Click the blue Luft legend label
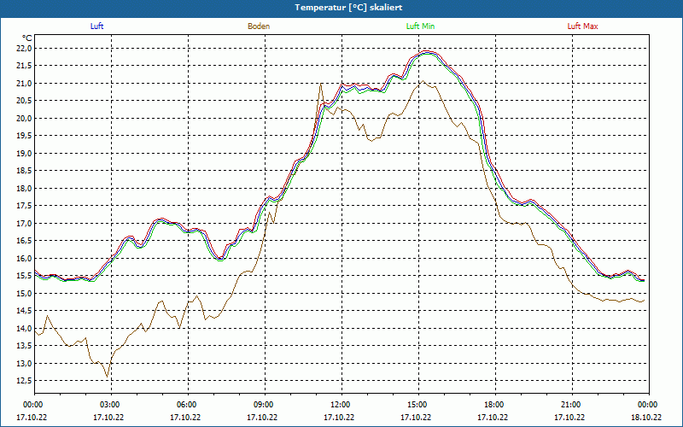 [96, 26]
